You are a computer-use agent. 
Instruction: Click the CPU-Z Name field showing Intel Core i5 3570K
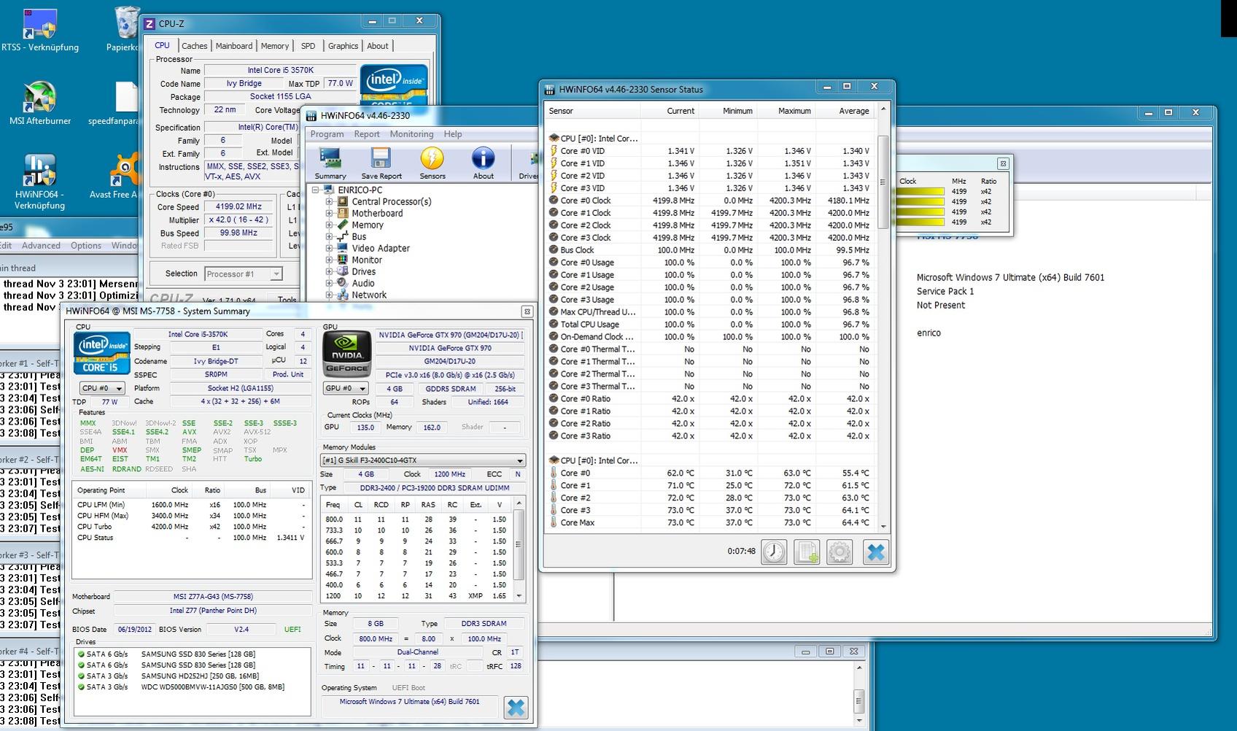click(280, 71)
